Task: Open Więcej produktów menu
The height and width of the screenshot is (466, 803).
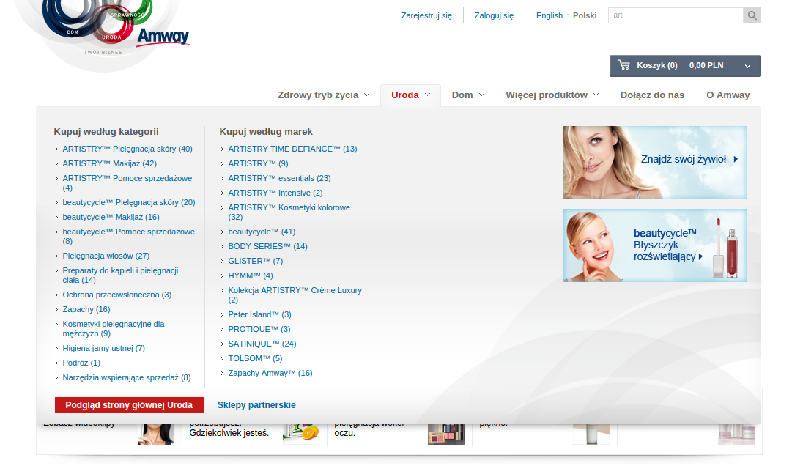Action: 547,95
